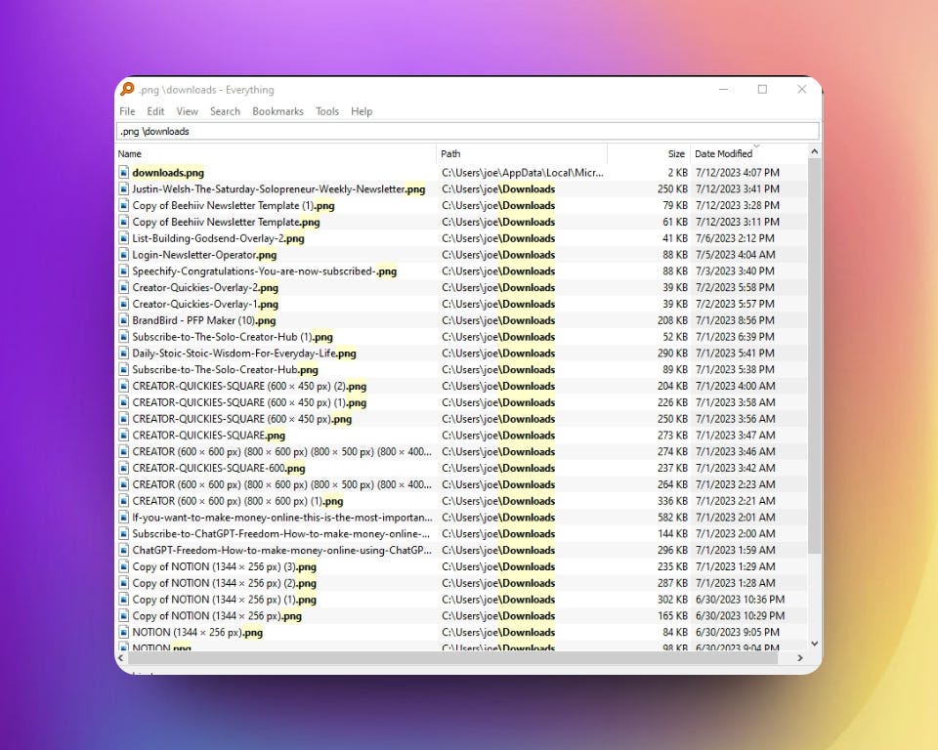
Task: Open the Help menu
Action: 362,111
